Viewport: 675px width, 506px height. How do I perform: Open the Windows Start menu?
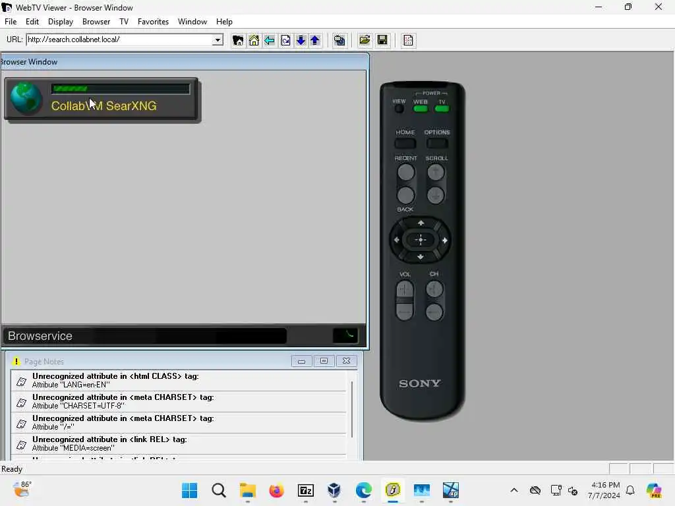(x=189, y=490)
